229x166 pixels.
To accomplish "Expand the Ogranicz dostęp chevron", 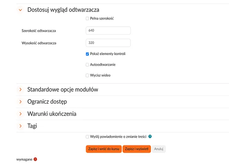I will 21,102.
